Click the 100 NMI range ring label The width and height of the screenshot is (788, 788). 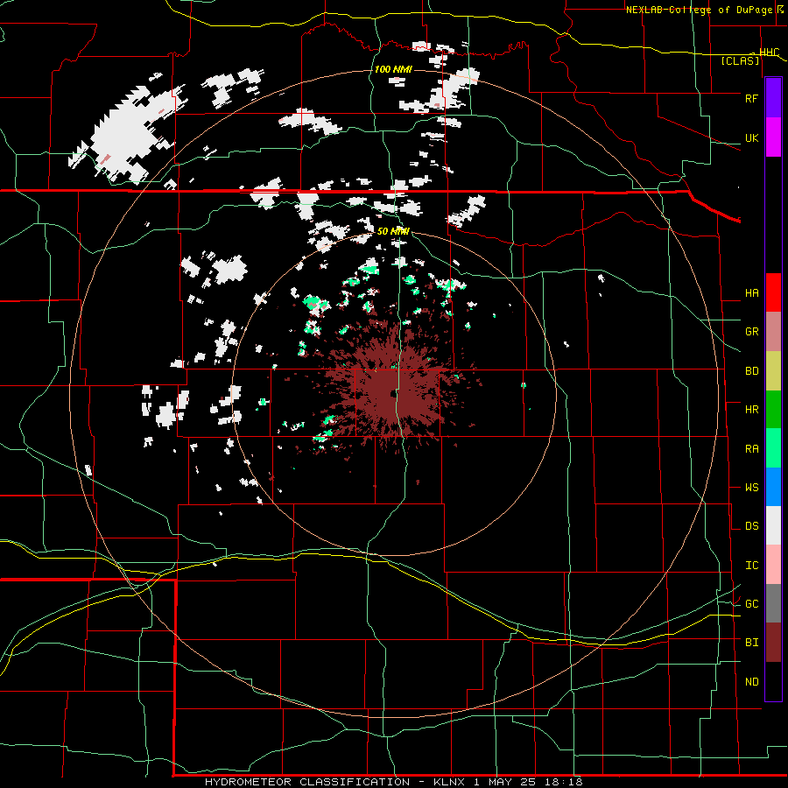393,69
